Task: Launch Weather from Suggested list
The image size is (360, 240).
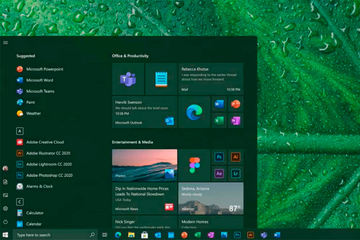Action: point(28,113)
